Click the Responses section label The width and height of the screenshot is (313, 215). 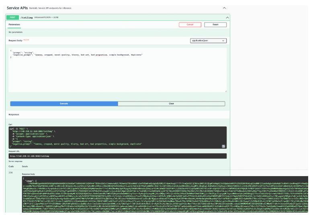[x=14, y=115]
